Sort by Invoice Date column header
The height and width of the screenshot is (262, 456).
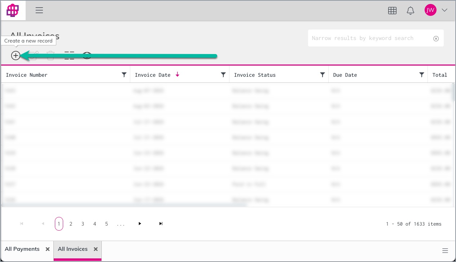tap(153, 75)
